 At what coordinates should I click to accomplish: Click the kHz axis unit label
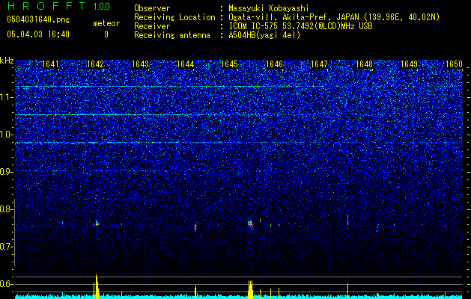pos(7,61)
